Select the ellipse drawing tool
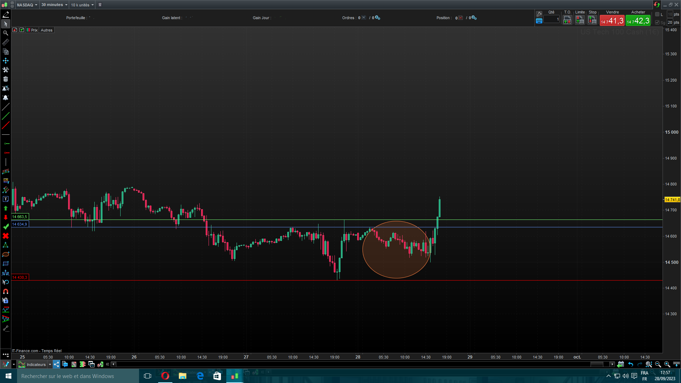 (6, 254)
